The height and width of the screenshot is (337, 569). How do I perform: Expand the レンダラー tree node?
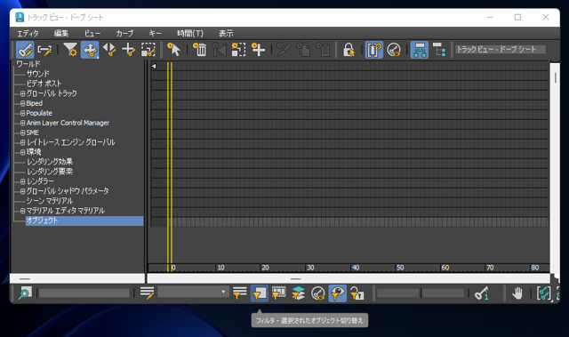coord(22,181)
